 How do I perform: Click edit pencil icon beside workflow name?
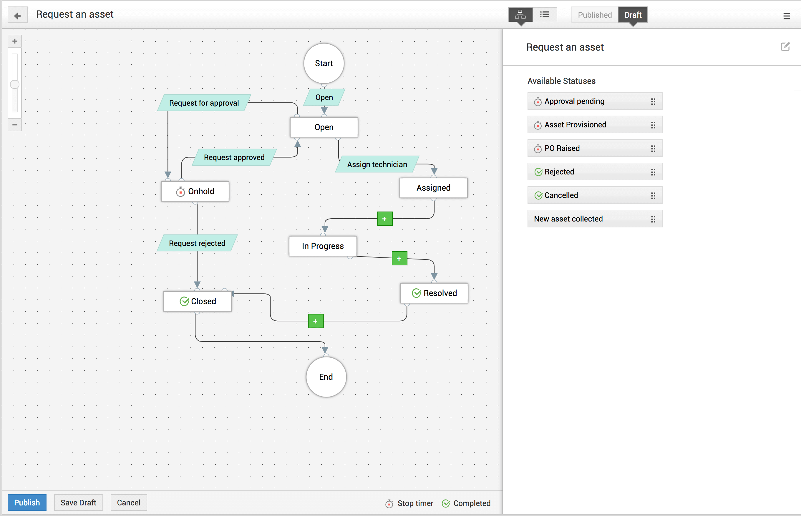(x=785, y=46)
